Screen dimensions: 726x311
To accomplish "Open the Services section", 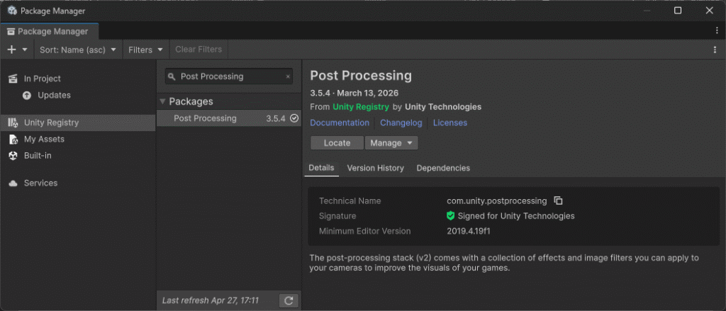I will tap(40, 183).
